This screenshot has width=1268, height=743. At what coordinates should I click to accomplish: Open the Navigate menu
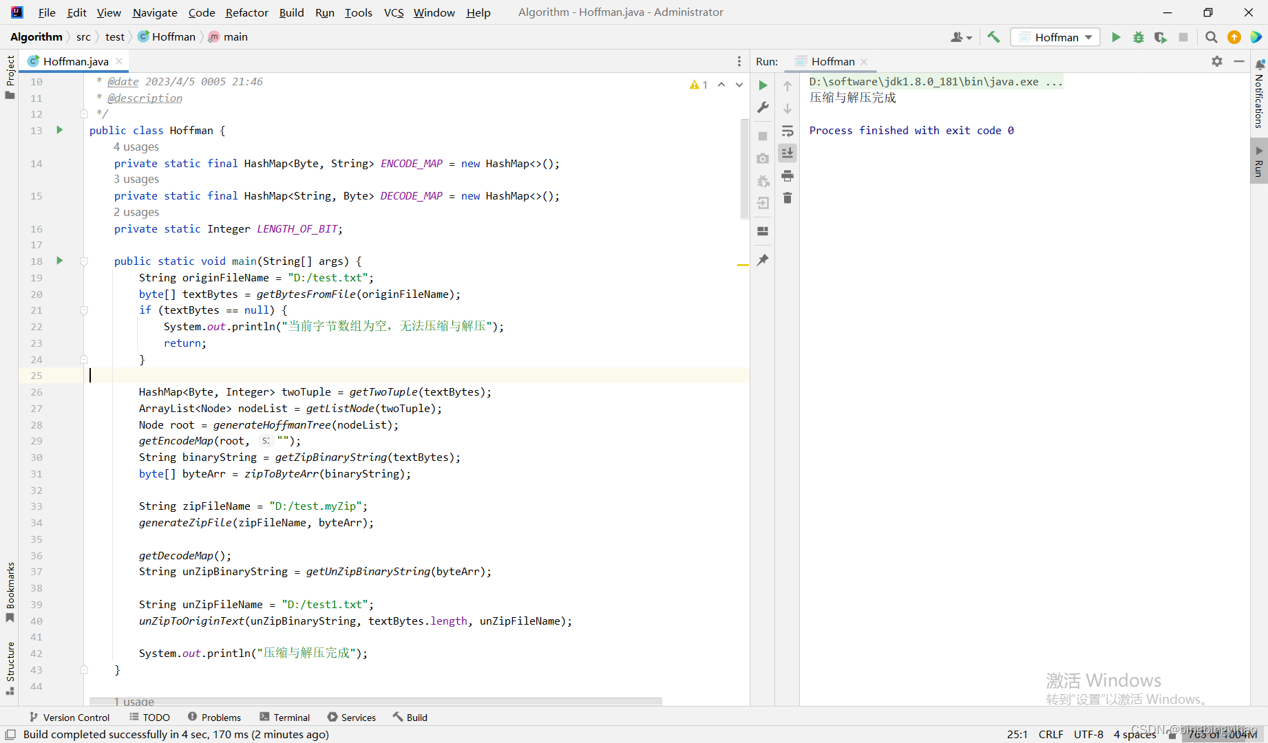coord(155,12)
